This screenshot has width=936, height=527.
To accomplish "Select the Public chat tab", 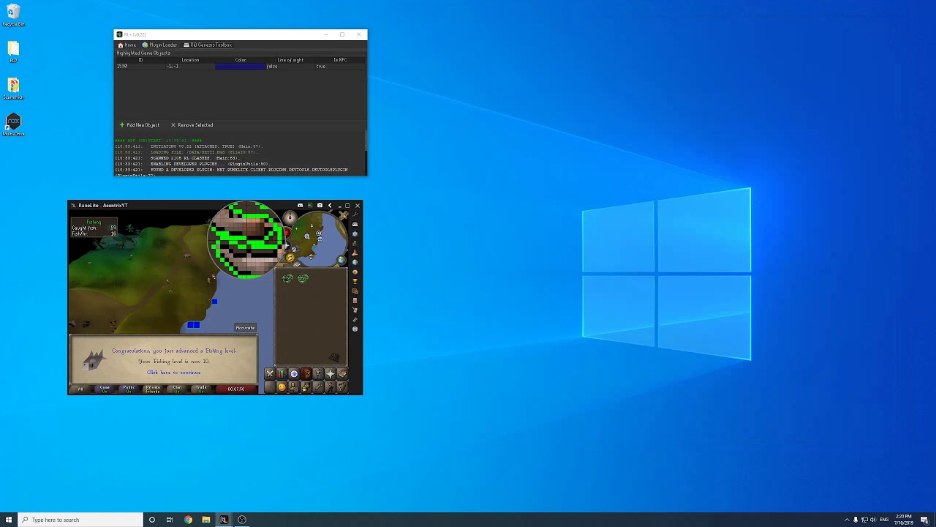I will 129,389.
